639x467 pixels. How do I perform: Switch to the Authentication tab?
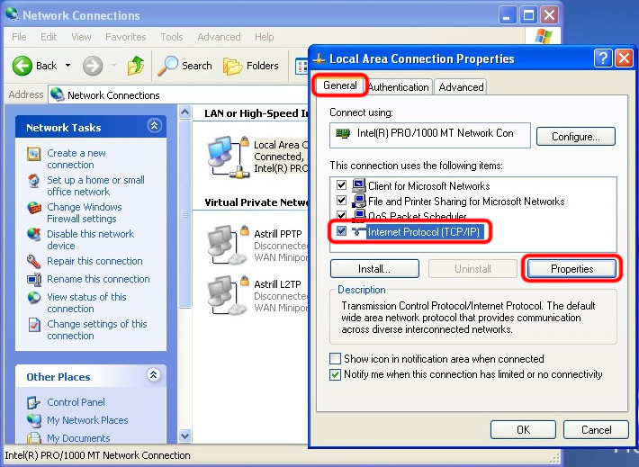(x=399, y=87)
